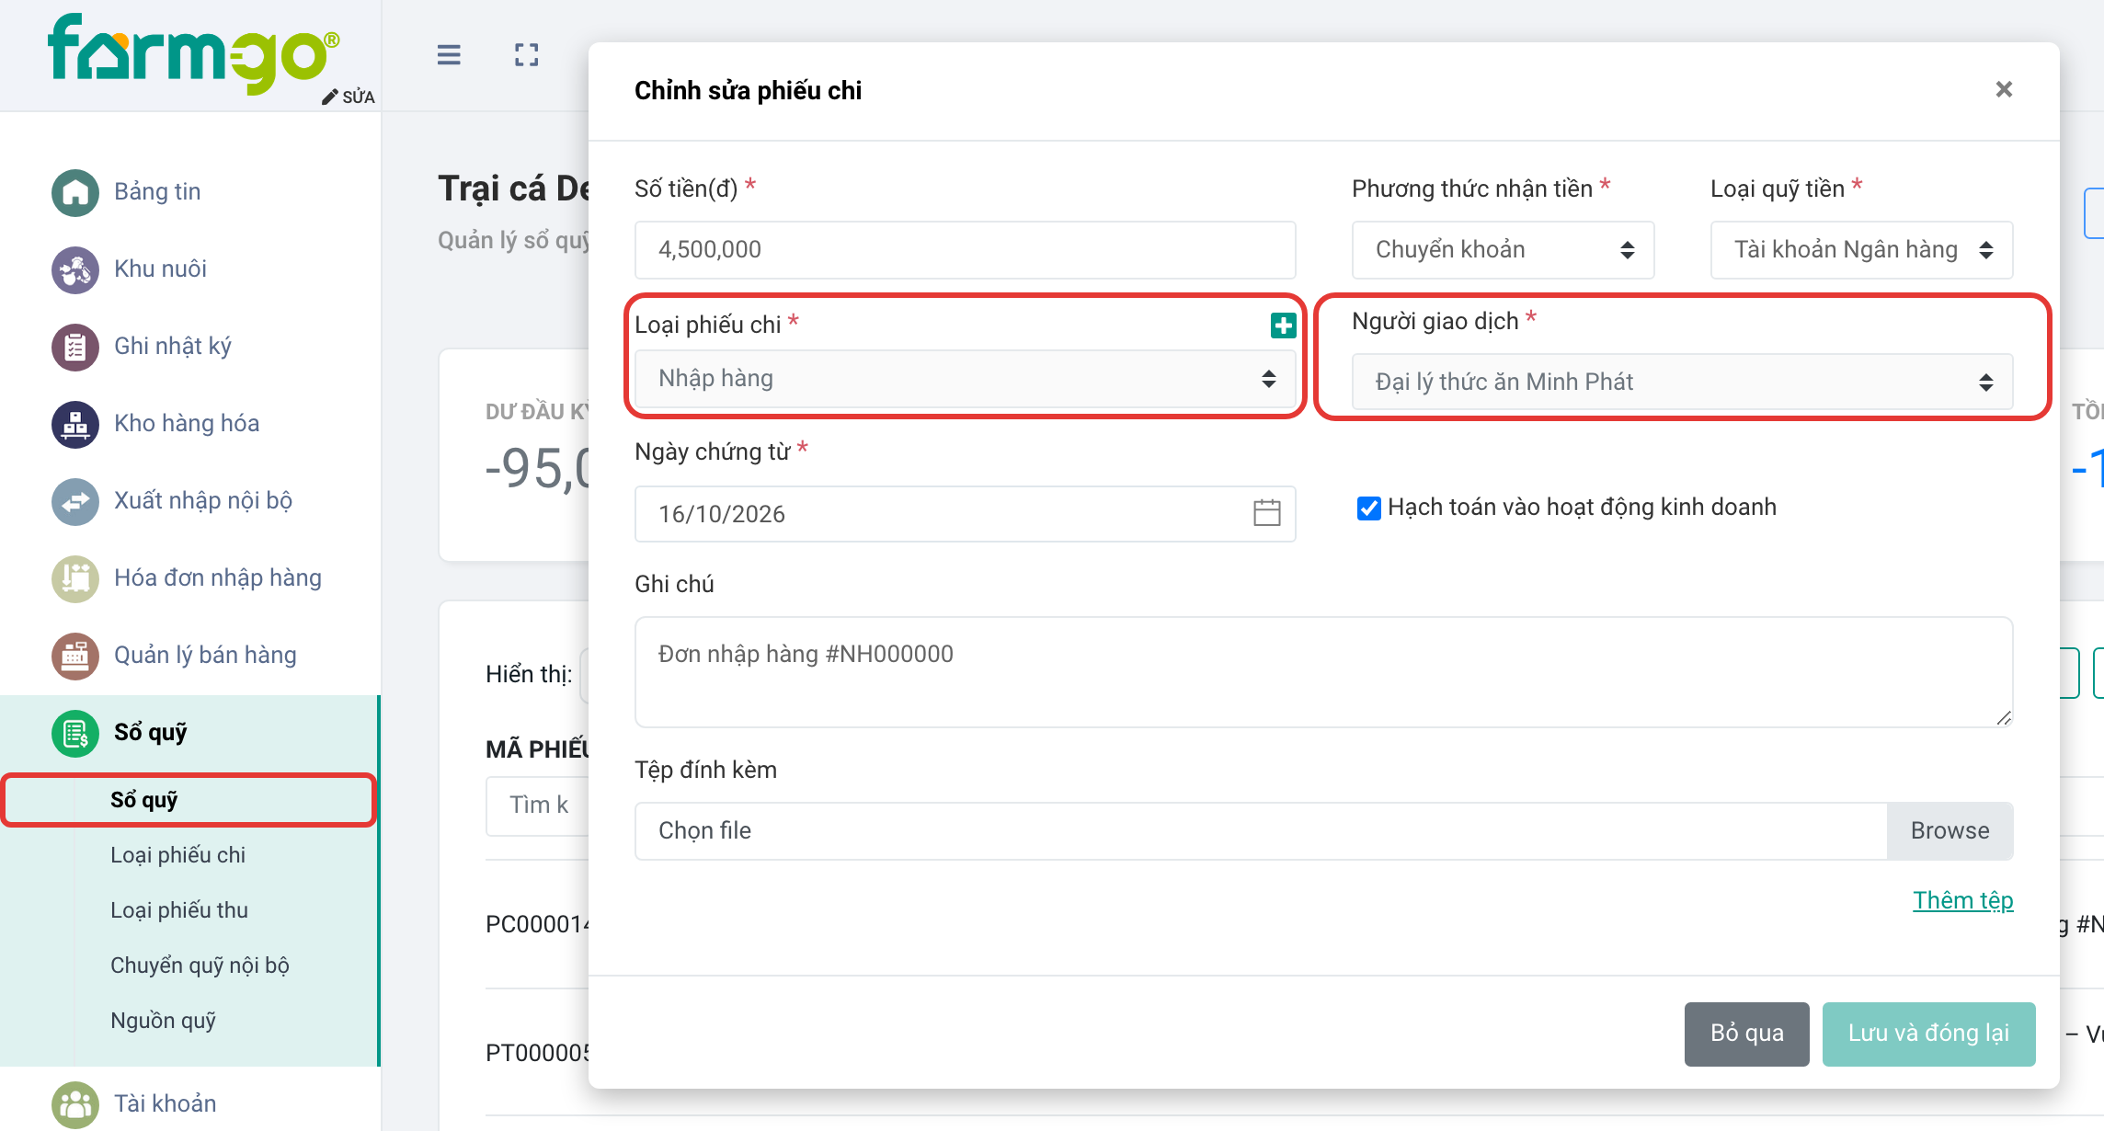Image resolution: width=2104 pixels, height=1131 pixels.
Task: Expand the Loại phiếu chi Nhập hàng dropdown
Action: click(966, 378)
